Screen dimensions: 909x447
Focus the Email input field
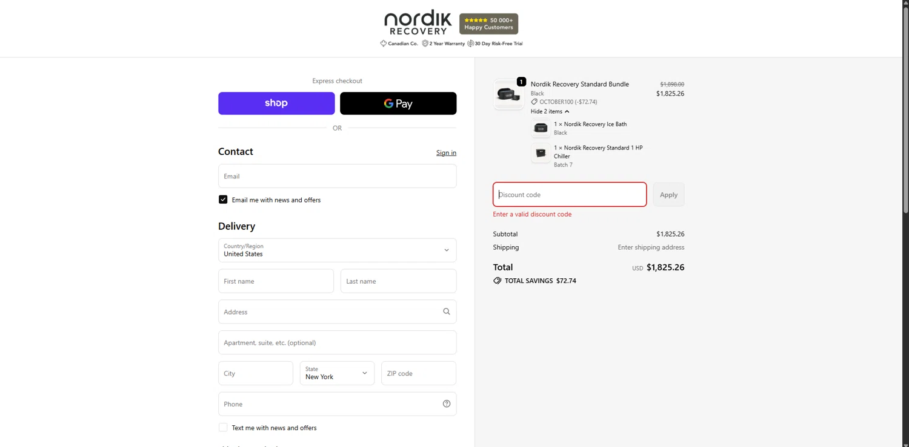click(337, 176)
